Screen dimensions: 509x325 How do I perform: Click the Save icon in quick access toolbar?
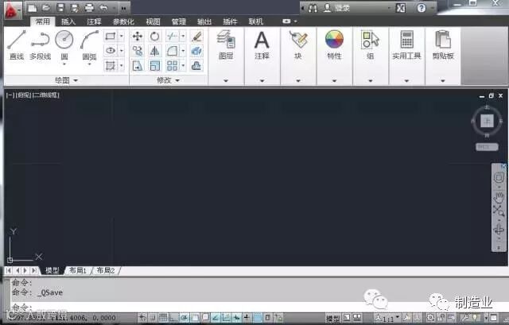coord(60,7)
